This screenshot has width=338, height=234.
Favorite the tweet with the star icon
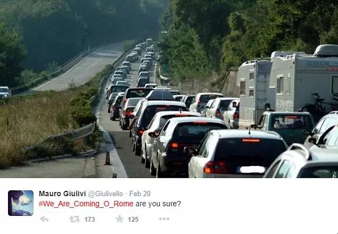(x=119, y=219)
